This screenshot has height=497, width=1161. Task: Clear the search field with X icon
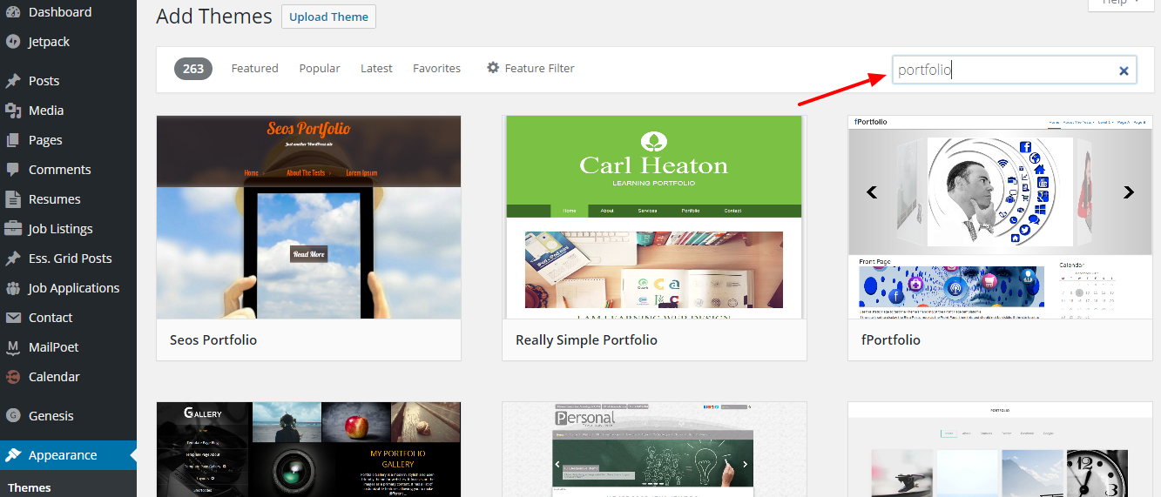[x=1124, y=71]
